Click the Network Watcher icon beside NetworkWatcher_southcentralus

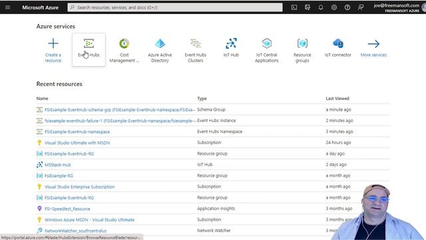coord(39,231)
